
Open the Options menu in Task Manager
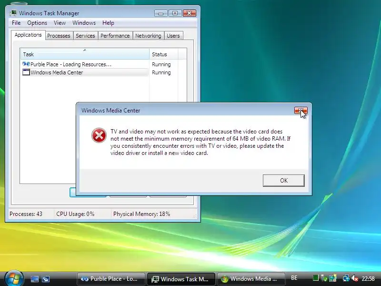(x=37, y=23)
